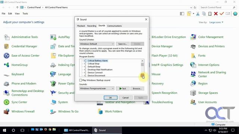Viewport: 239px width, 134px height.
Task: Click the Save As button
Action: coord(123,44)
